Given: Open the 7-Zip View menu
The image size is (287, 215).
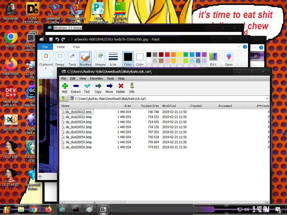Looking at the screenshot, I should click(x=83, y=78).
